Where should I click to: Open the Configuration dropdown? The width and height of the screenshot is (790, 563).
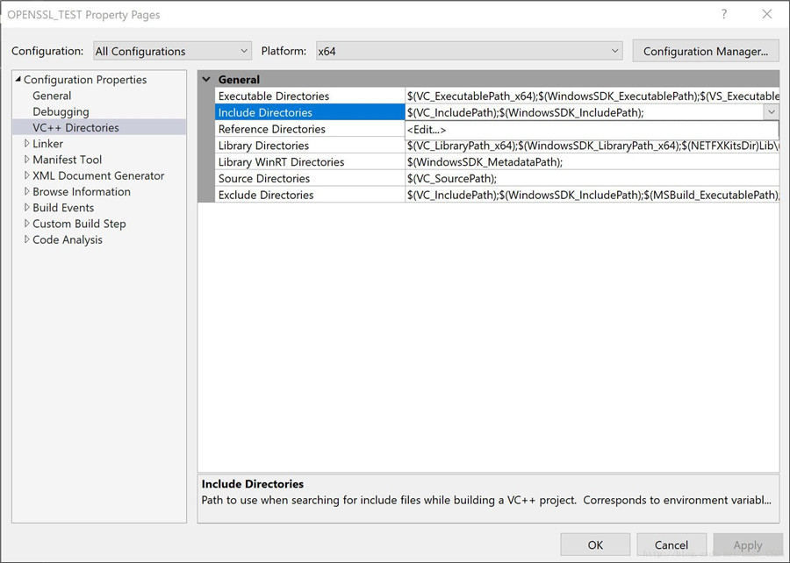(x=172, y=51)
